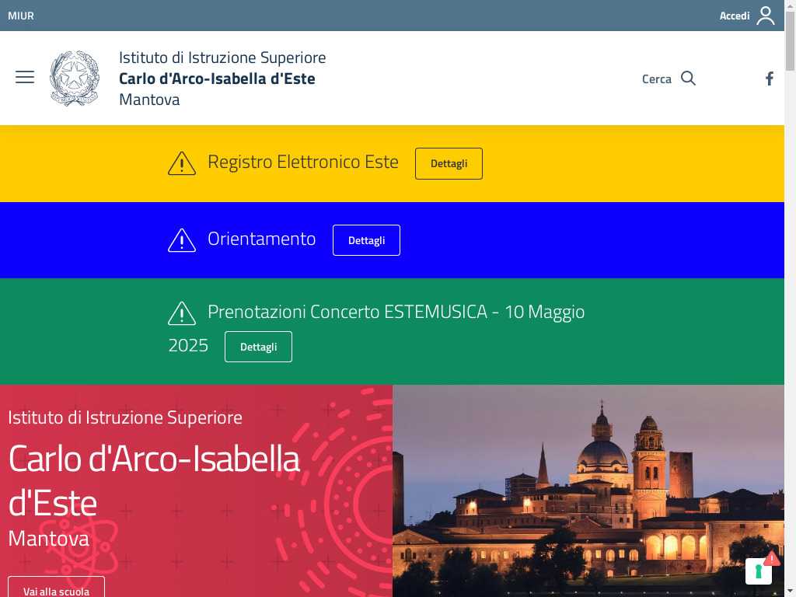Image resolution: width=796 pixels, height=597 pixels.
Task: Click warning icon beside Prenotazioni Concerto ESTEMUSICA
Action: (x=182, y=312)
